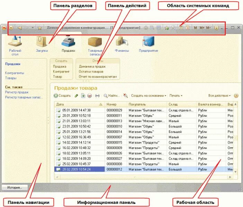
Task: Open the Товарные запасы section
Action: (95, 46)
